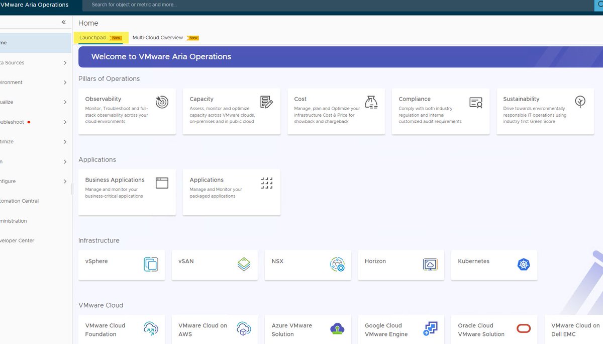Expand the Plan menu chevron
603x344 pixels.
tap(65, 162)
